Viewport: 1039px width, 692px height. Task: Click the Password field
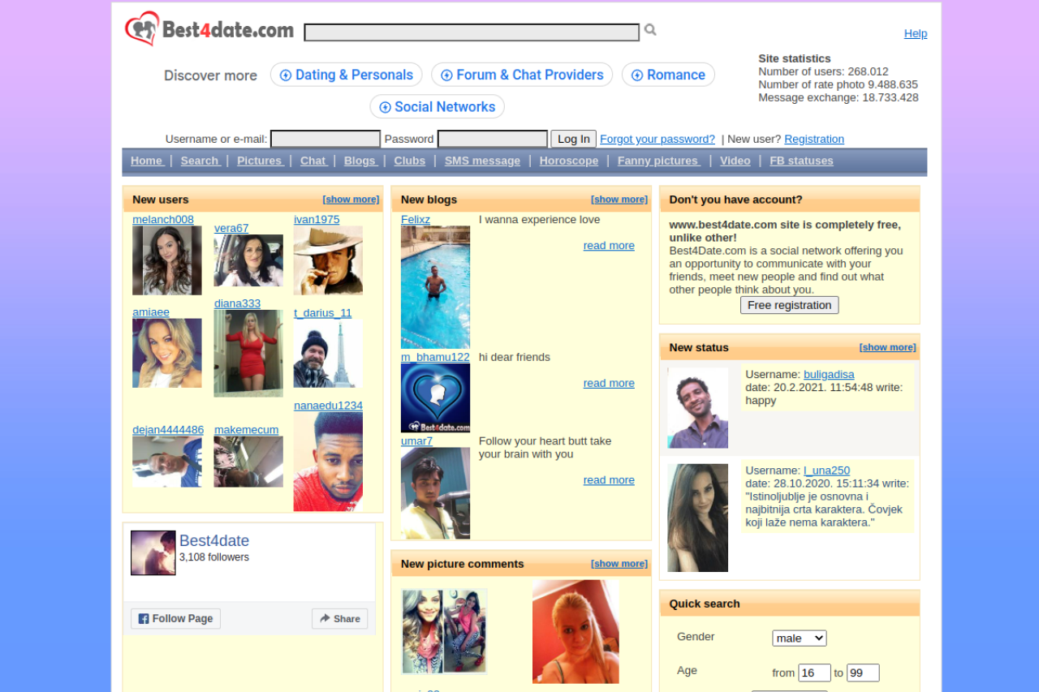click(x=493, y=139)
